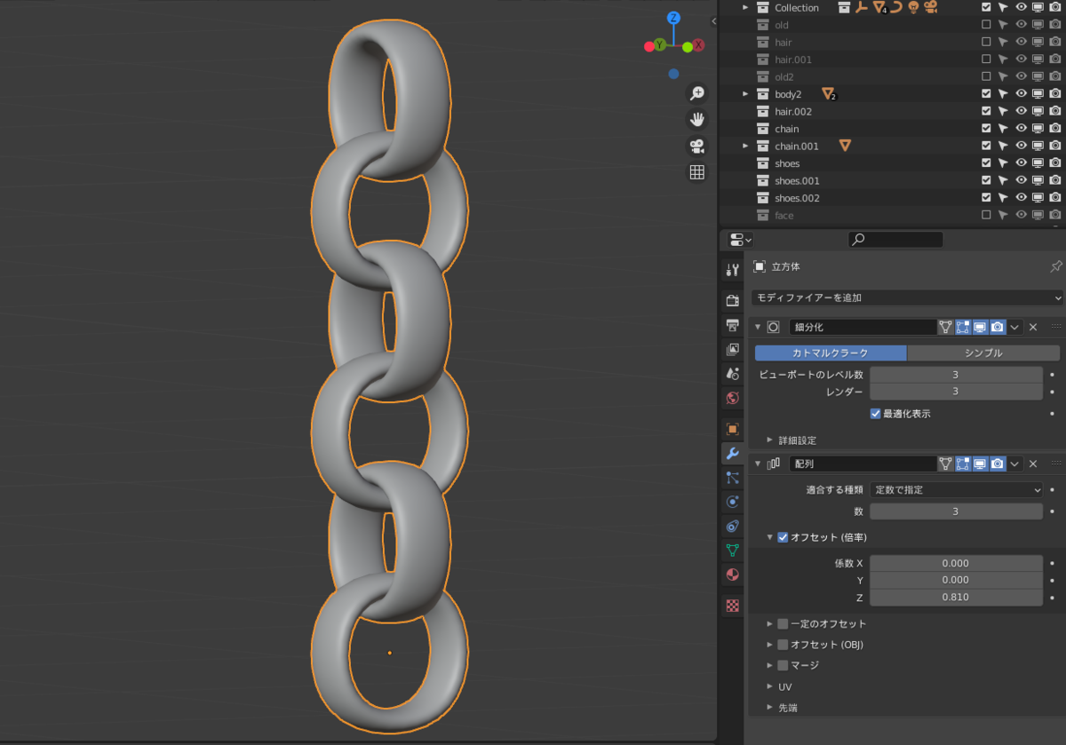Open the Modifier properties tab with the blue wrench icon
Screen dimensions: 1066x745
[732, 454]
